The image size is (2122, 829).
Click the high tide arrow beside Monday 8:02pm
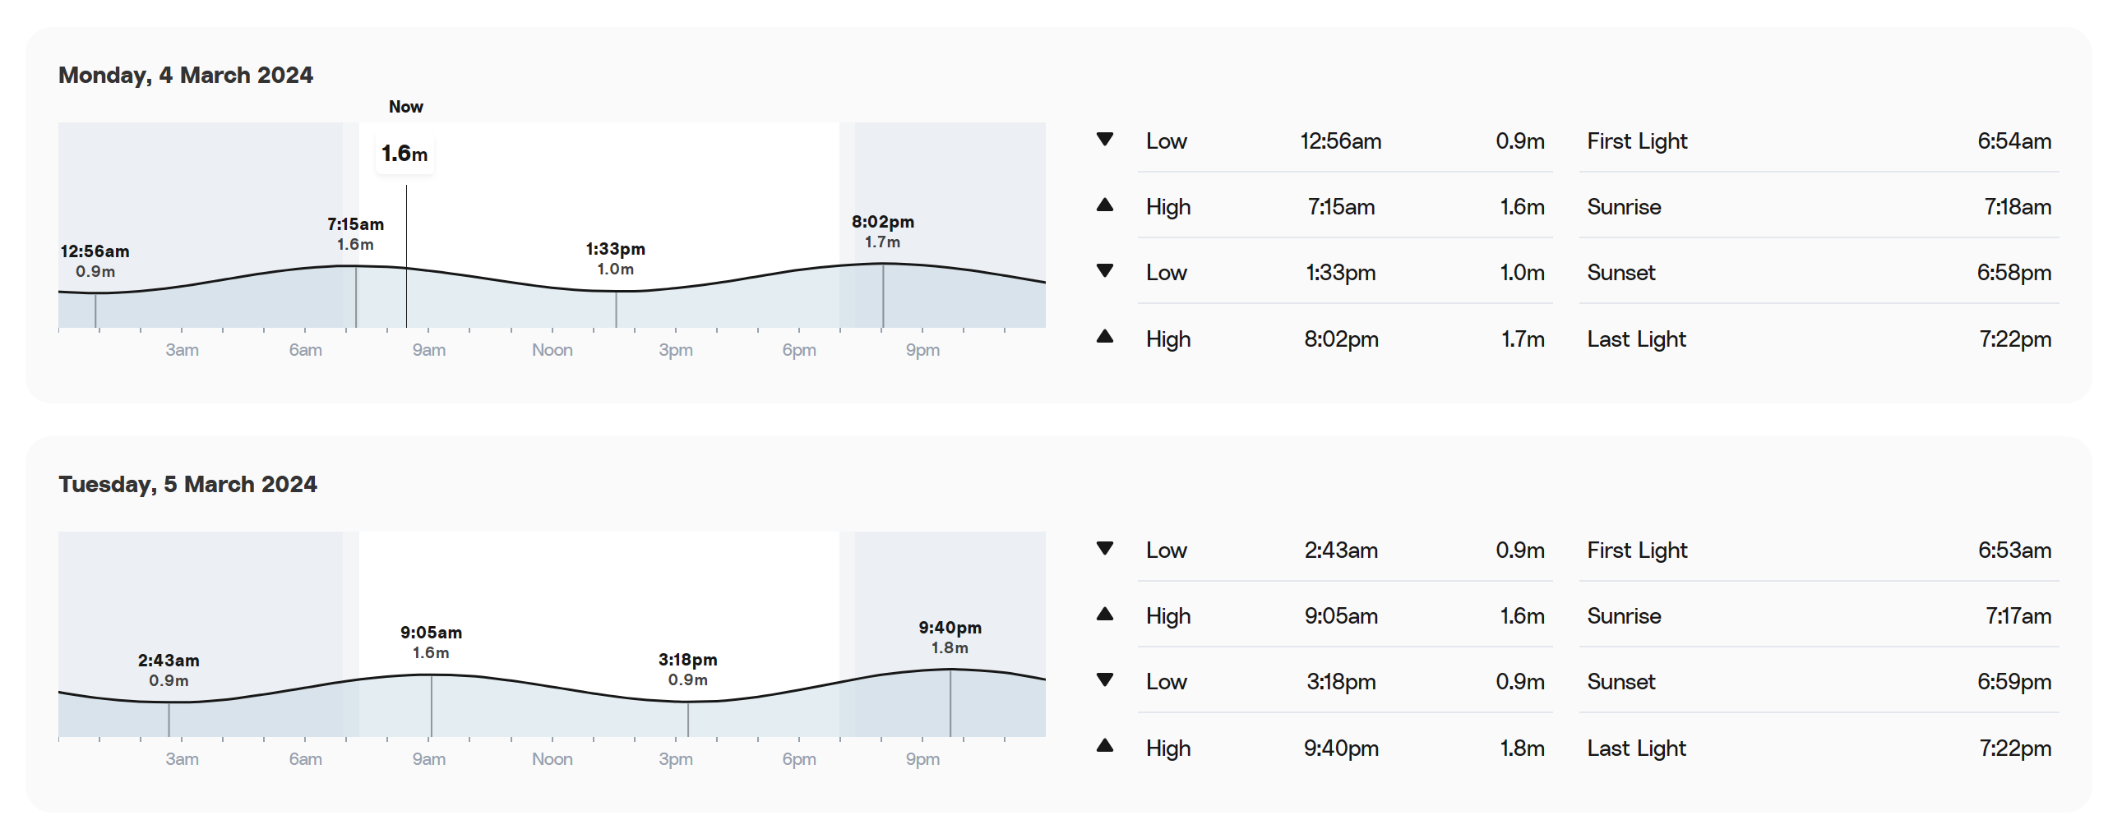click(x=1105, y=337)
